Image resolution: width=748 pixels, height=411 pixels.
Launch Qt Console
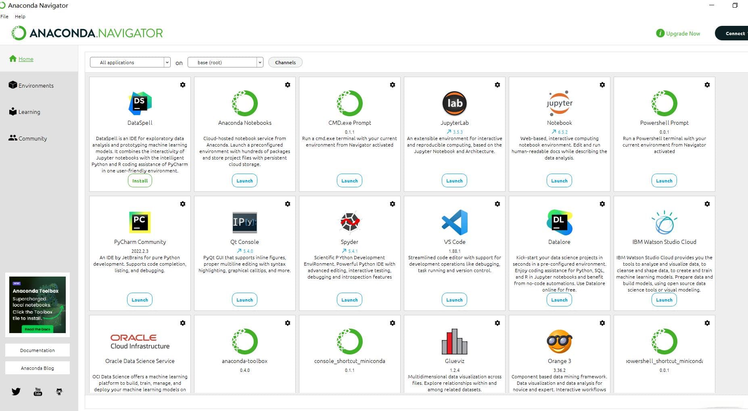click(244, 300)
